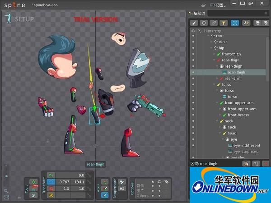Collapse the root node
Image resolution: width=271 pixels, height=203 pixels.
tap(208, 36)
